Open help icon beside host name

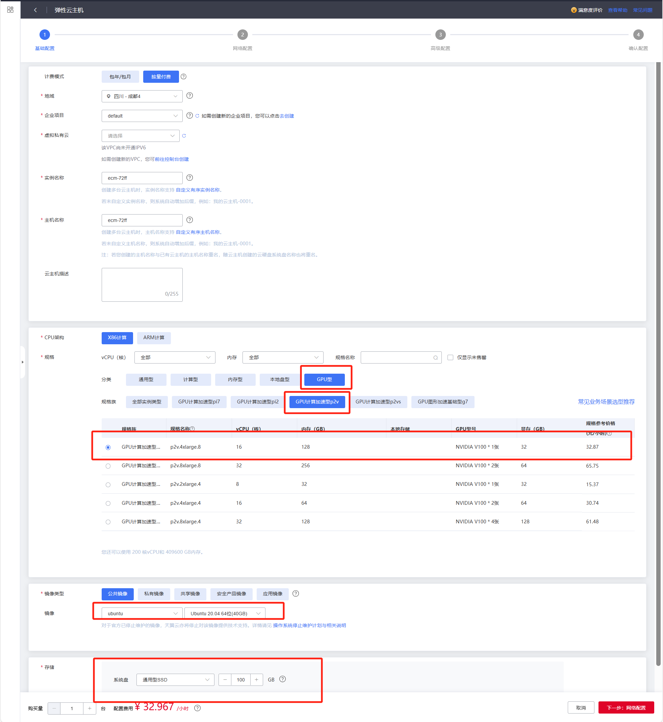click(x=190, y=220)
